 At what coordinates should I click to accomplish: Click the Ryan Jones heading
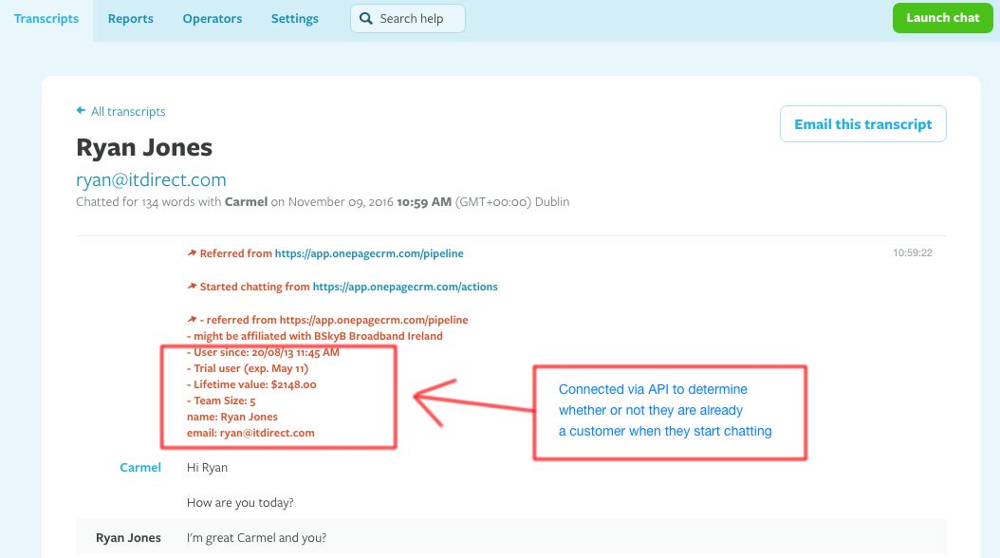click(x=144, y=148)
